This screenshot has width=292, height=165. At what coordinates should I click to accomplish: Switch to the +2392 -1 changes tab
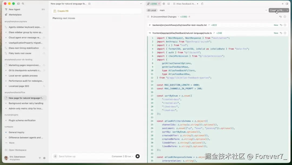pos(154,4)
